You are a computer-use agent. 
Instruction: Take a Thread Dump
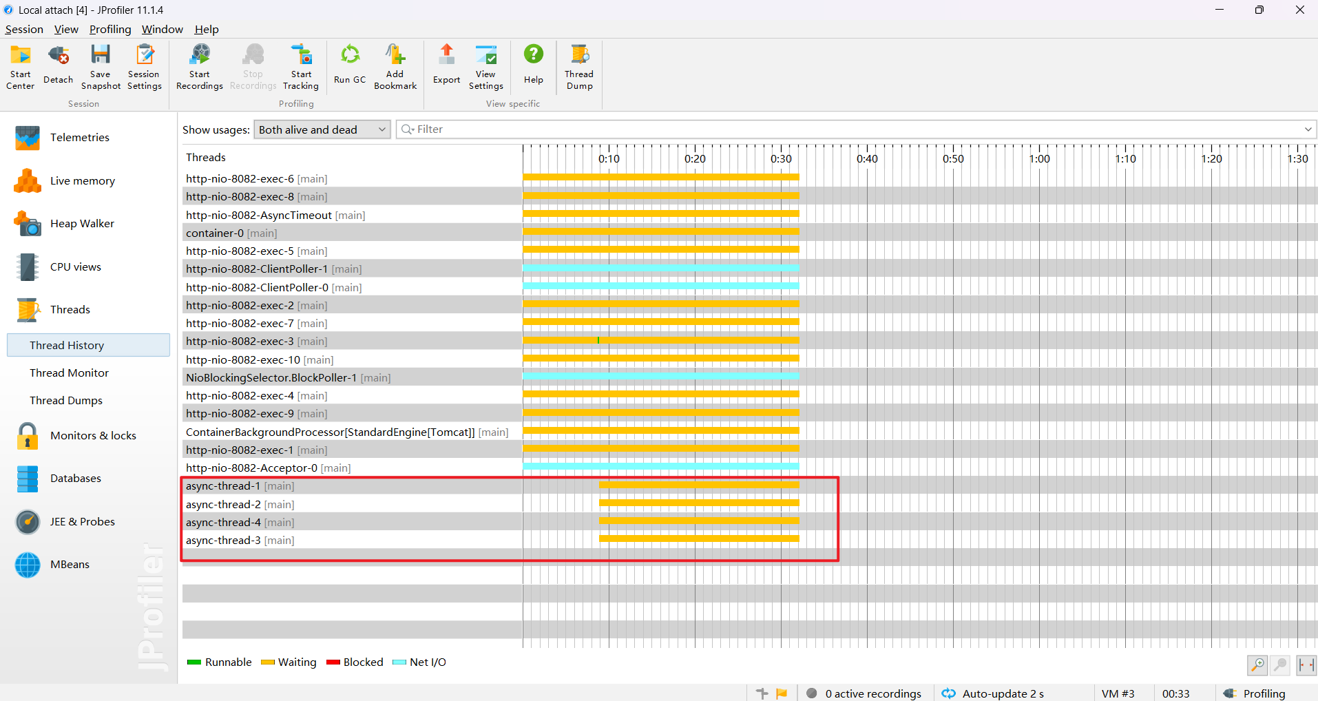tap(579, 67)
